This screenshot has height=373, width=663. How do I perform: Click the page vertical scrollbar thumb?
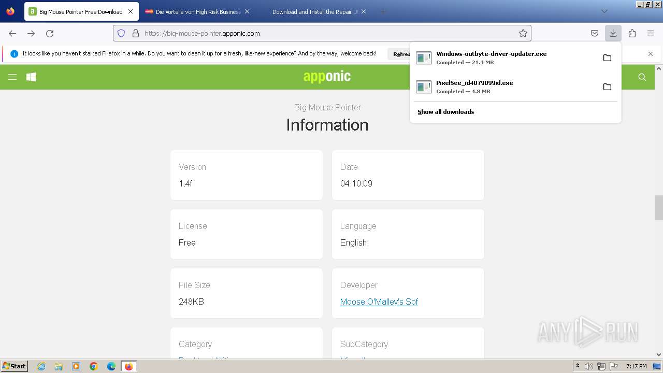[x=659, y=208]
